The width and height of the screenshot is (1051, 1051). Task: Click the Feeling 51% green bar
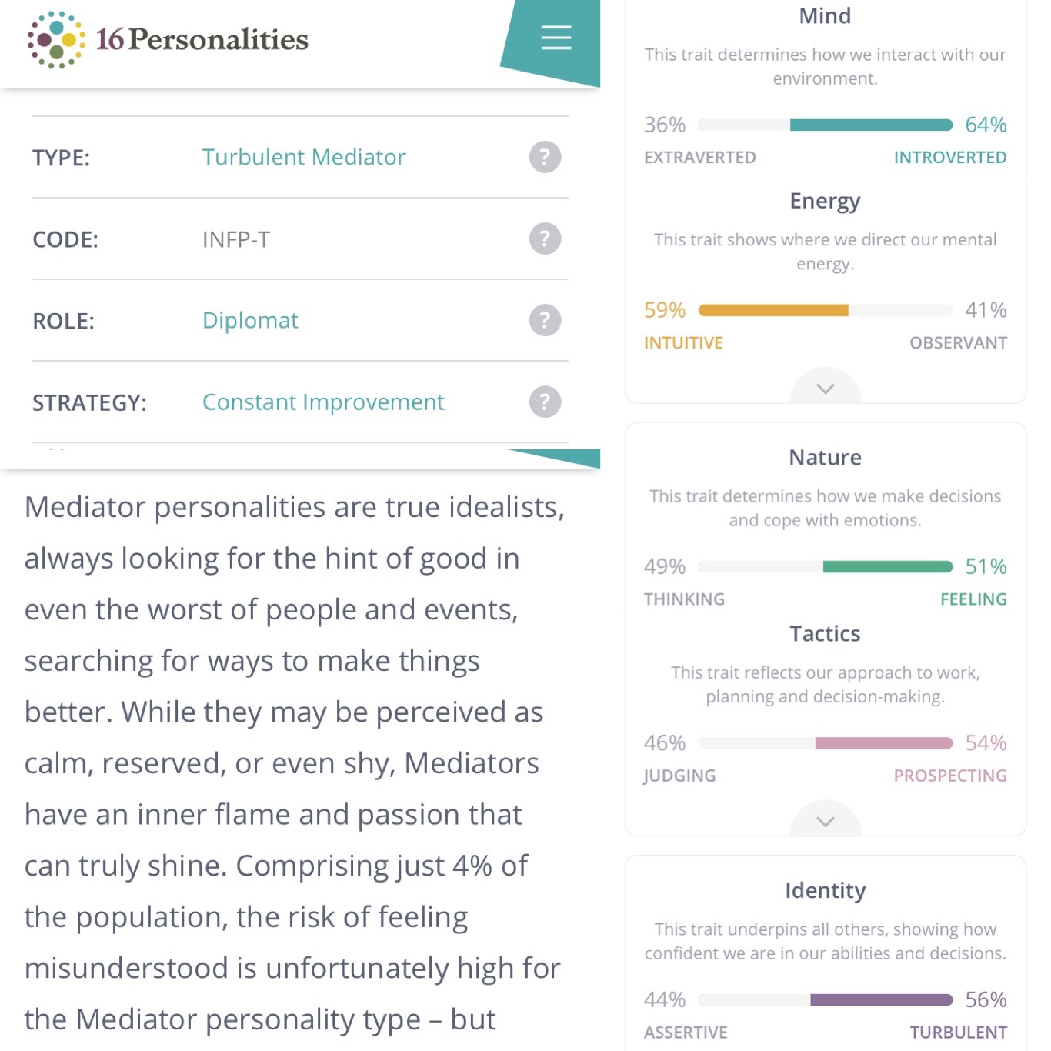tap(887, 567)
